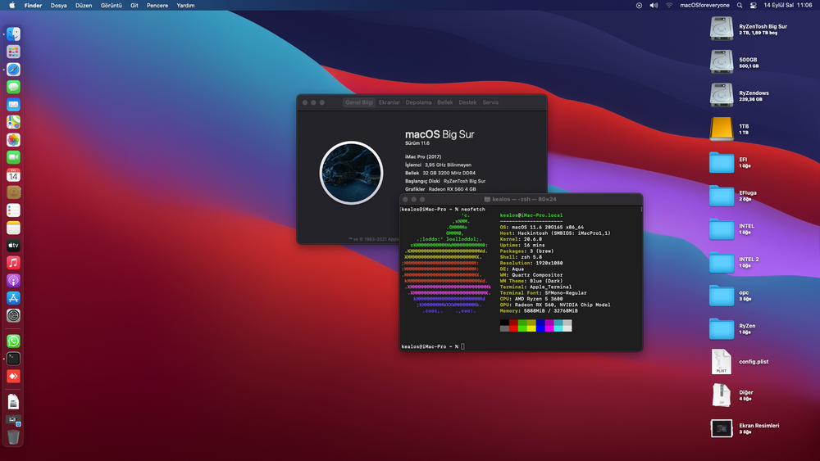Open the App Store dock icon
This screenshot has height=461, width=820.
pyautogui.click(x=13, y=298)
